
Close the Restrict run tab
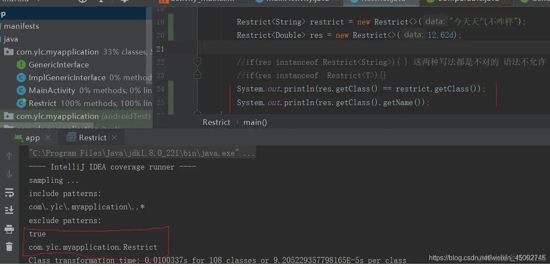[114, 137]
